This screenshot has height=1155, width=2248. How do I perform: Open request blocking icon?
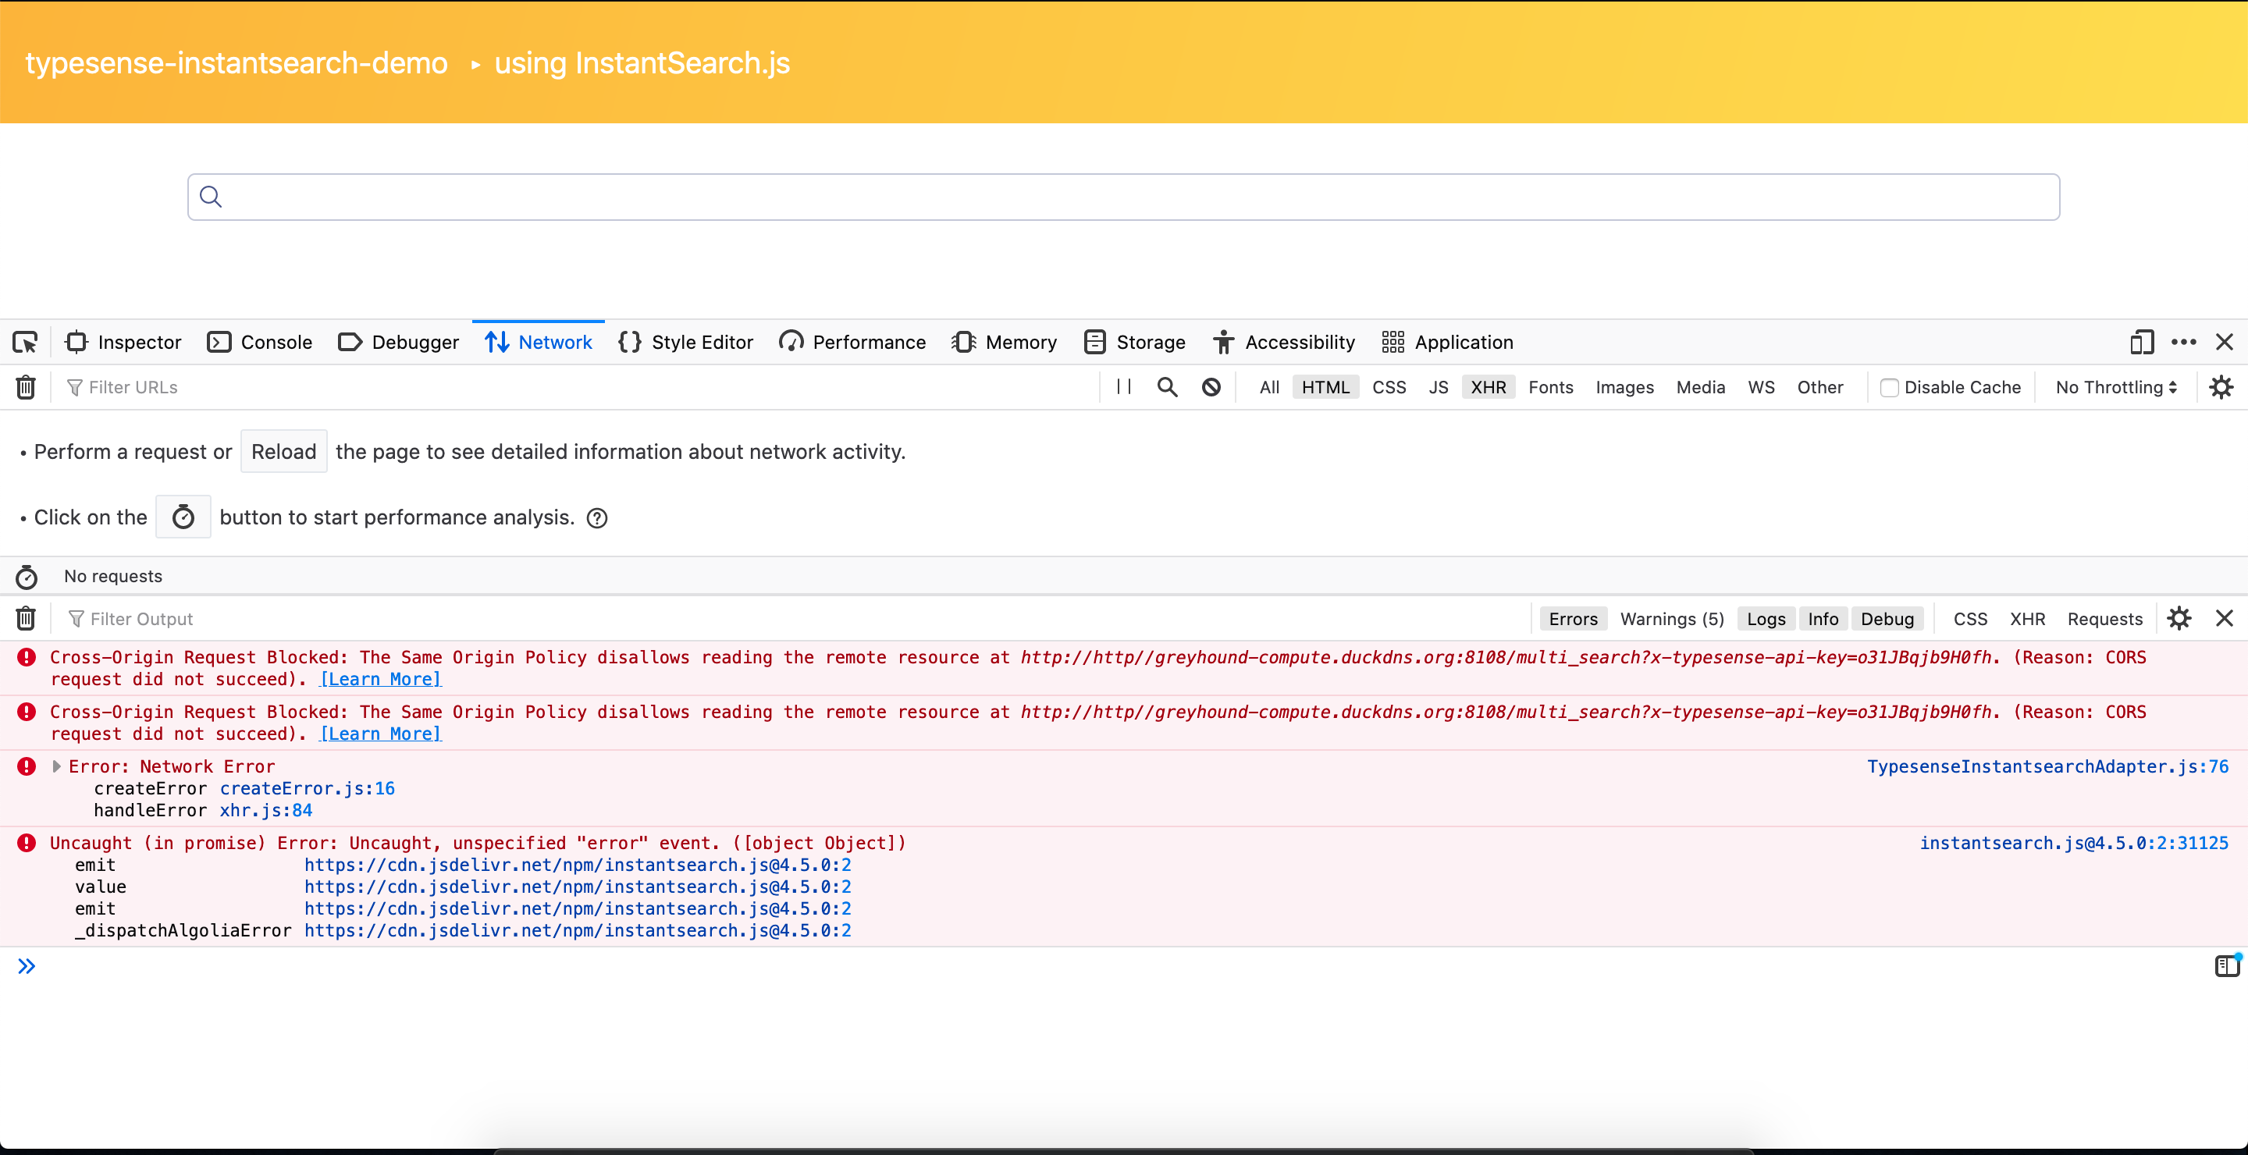[1211, 387]
